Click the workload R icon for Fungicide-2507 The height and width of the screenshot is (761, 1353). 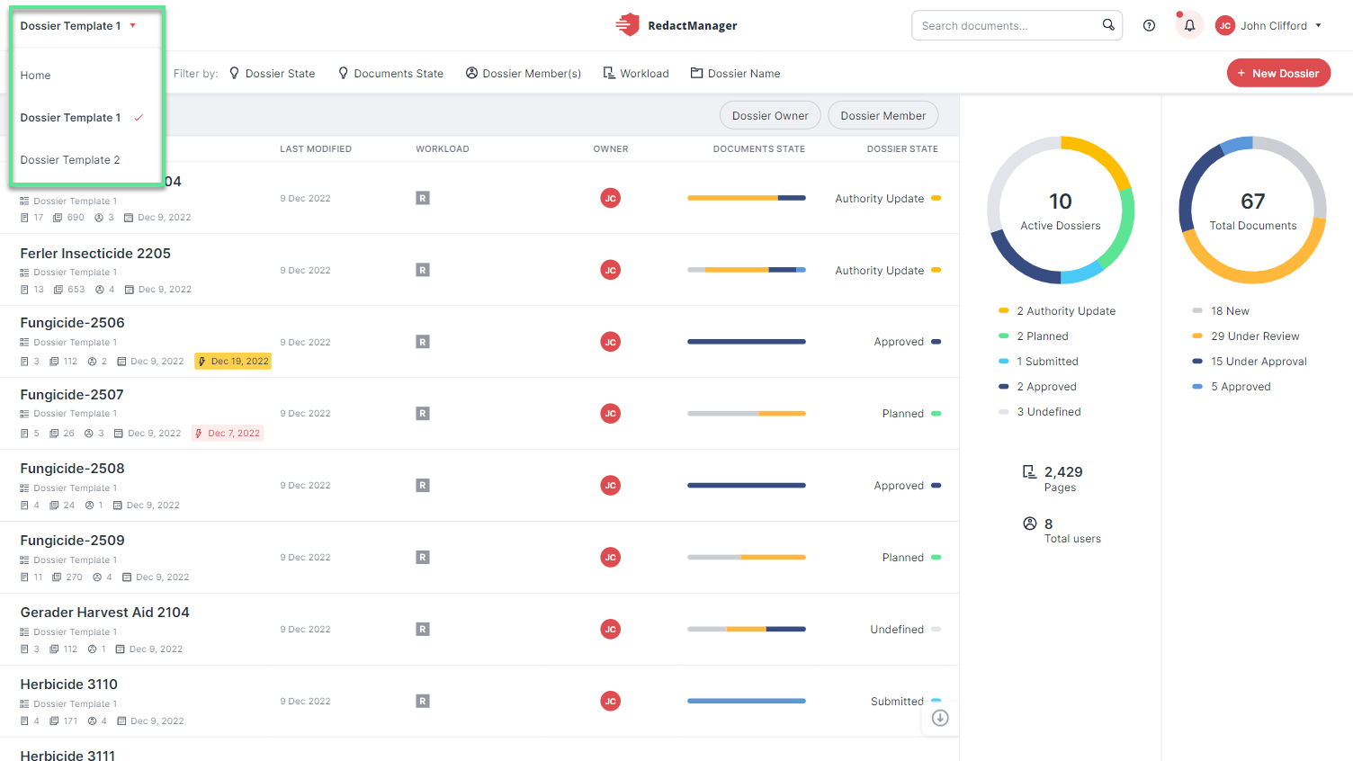pos(423,414)
